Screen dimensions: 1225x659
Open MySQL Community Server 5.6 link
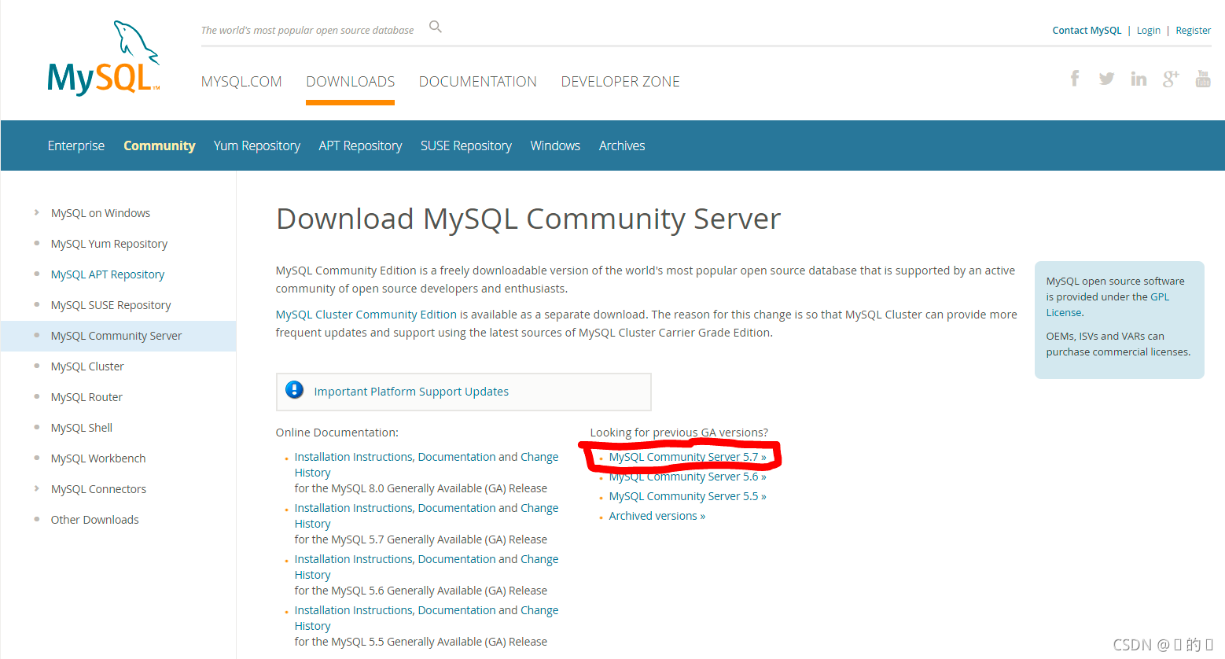(687, 477)
